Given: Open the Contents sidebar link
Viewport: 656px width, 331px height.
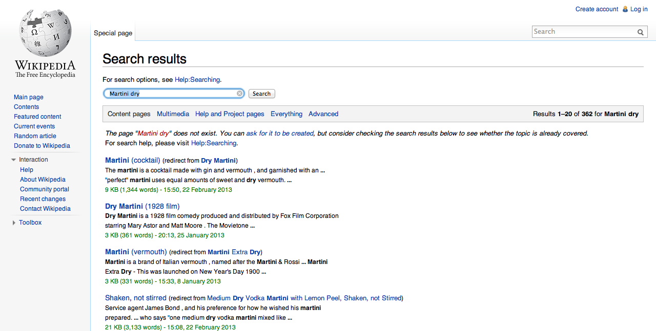Looking at the screenshot, I should pos(26,107).
